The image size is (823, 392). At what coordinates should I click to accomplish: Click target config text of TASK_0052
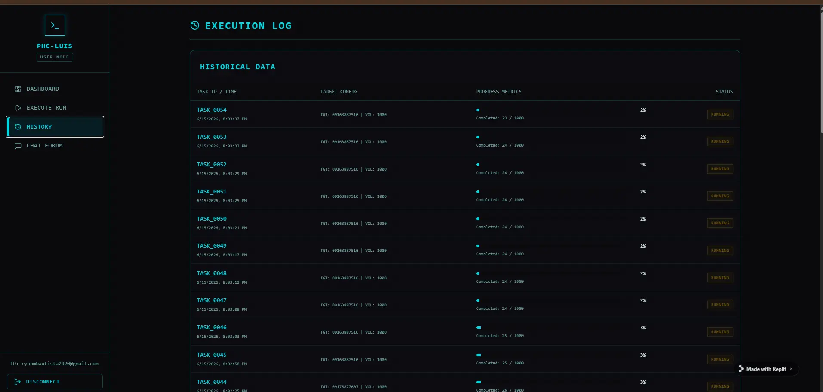click(x=353, y=169)
